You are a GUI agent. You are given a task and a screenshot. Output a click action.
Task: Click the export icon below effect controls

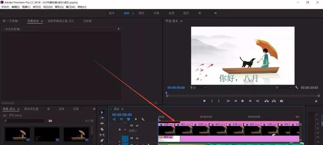coord(156,103)
